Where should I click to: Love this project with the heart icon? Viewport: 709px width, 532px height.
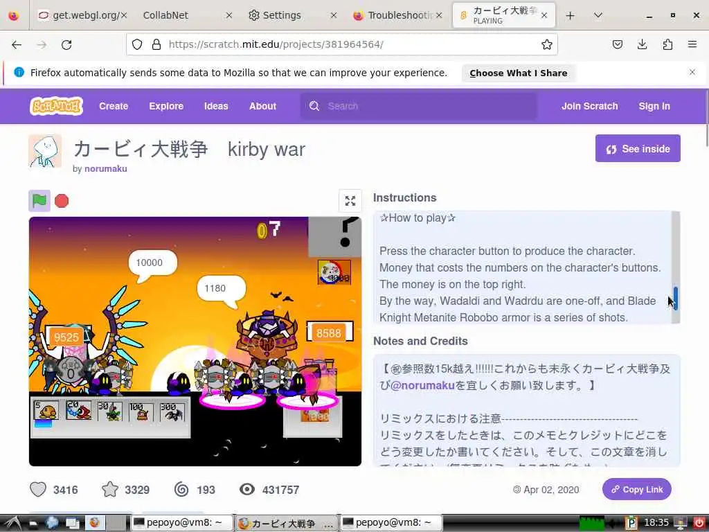click(x=38, y=489)
